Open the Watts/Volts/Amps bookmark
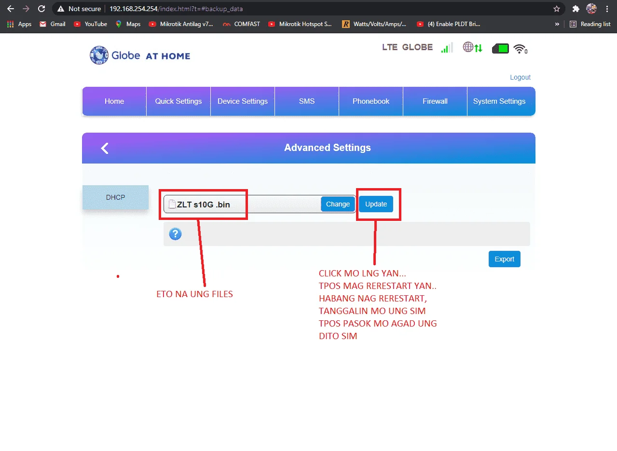 [374, 24]
